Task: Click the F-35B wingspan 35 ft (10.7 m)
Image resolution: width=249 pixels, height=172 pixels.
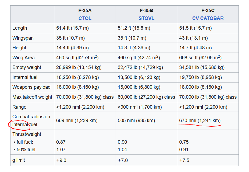Action: (x=132, y=38)
